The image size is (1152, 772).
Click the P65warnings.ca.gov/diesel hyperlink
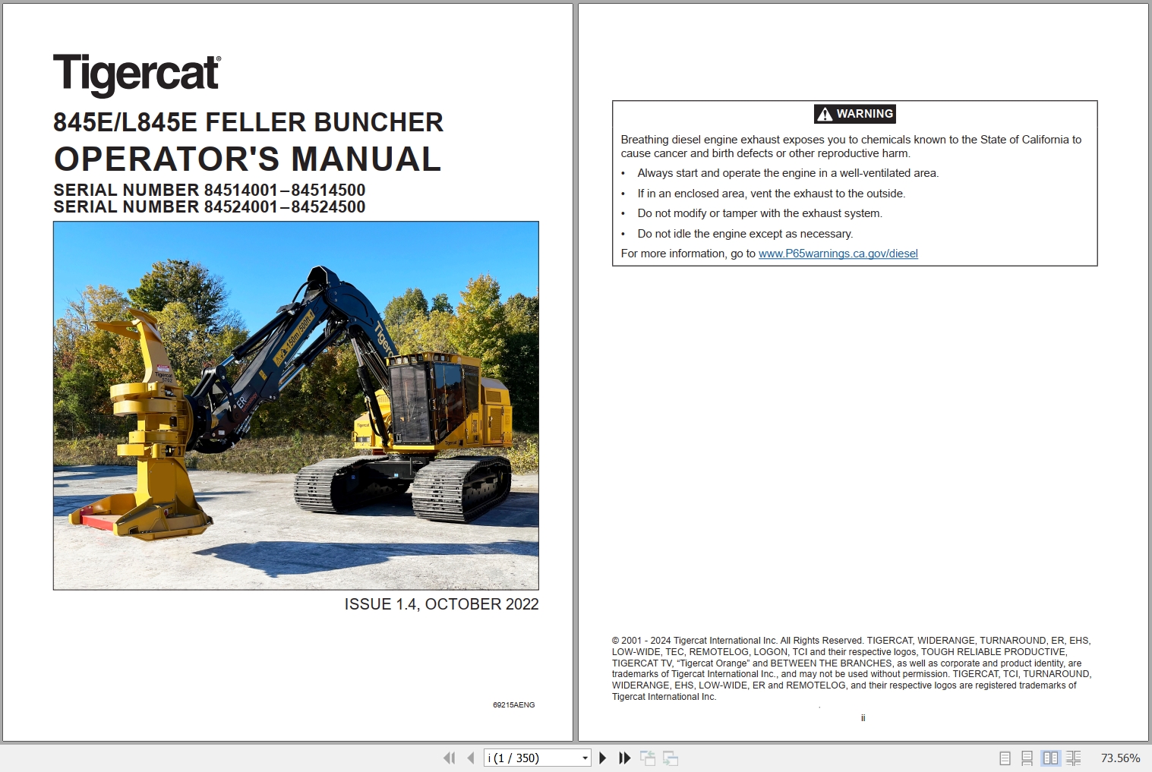click(837, 254)
